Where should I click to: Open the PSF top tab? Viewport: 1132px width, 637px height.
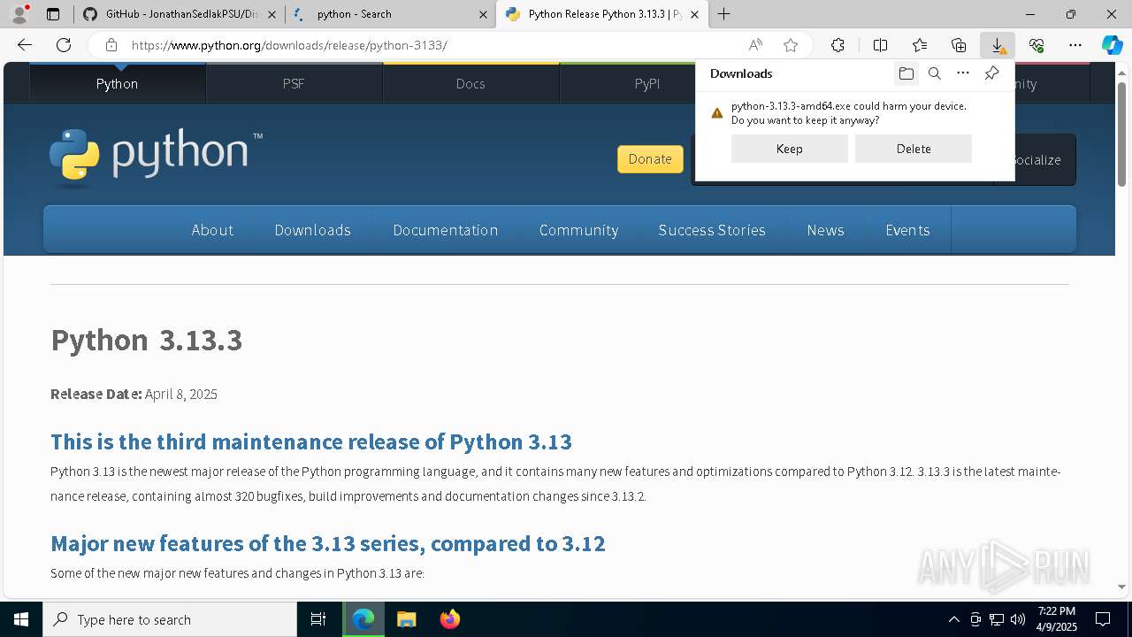click(294, 83)
